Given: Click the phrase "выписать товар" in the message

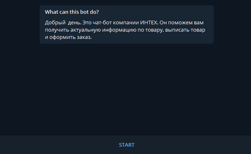Looking at the screenshot, I should 185,30.
